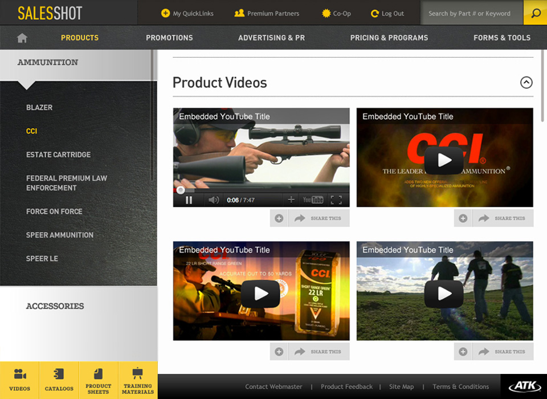Share This for 22 LR video
This screenshot has height=399, width=547.
tap(319, 352)
